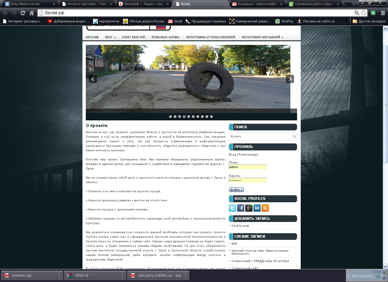Open the Gmail bookmark
Viewport: 388px width, 282px height.
pos(175,21)
